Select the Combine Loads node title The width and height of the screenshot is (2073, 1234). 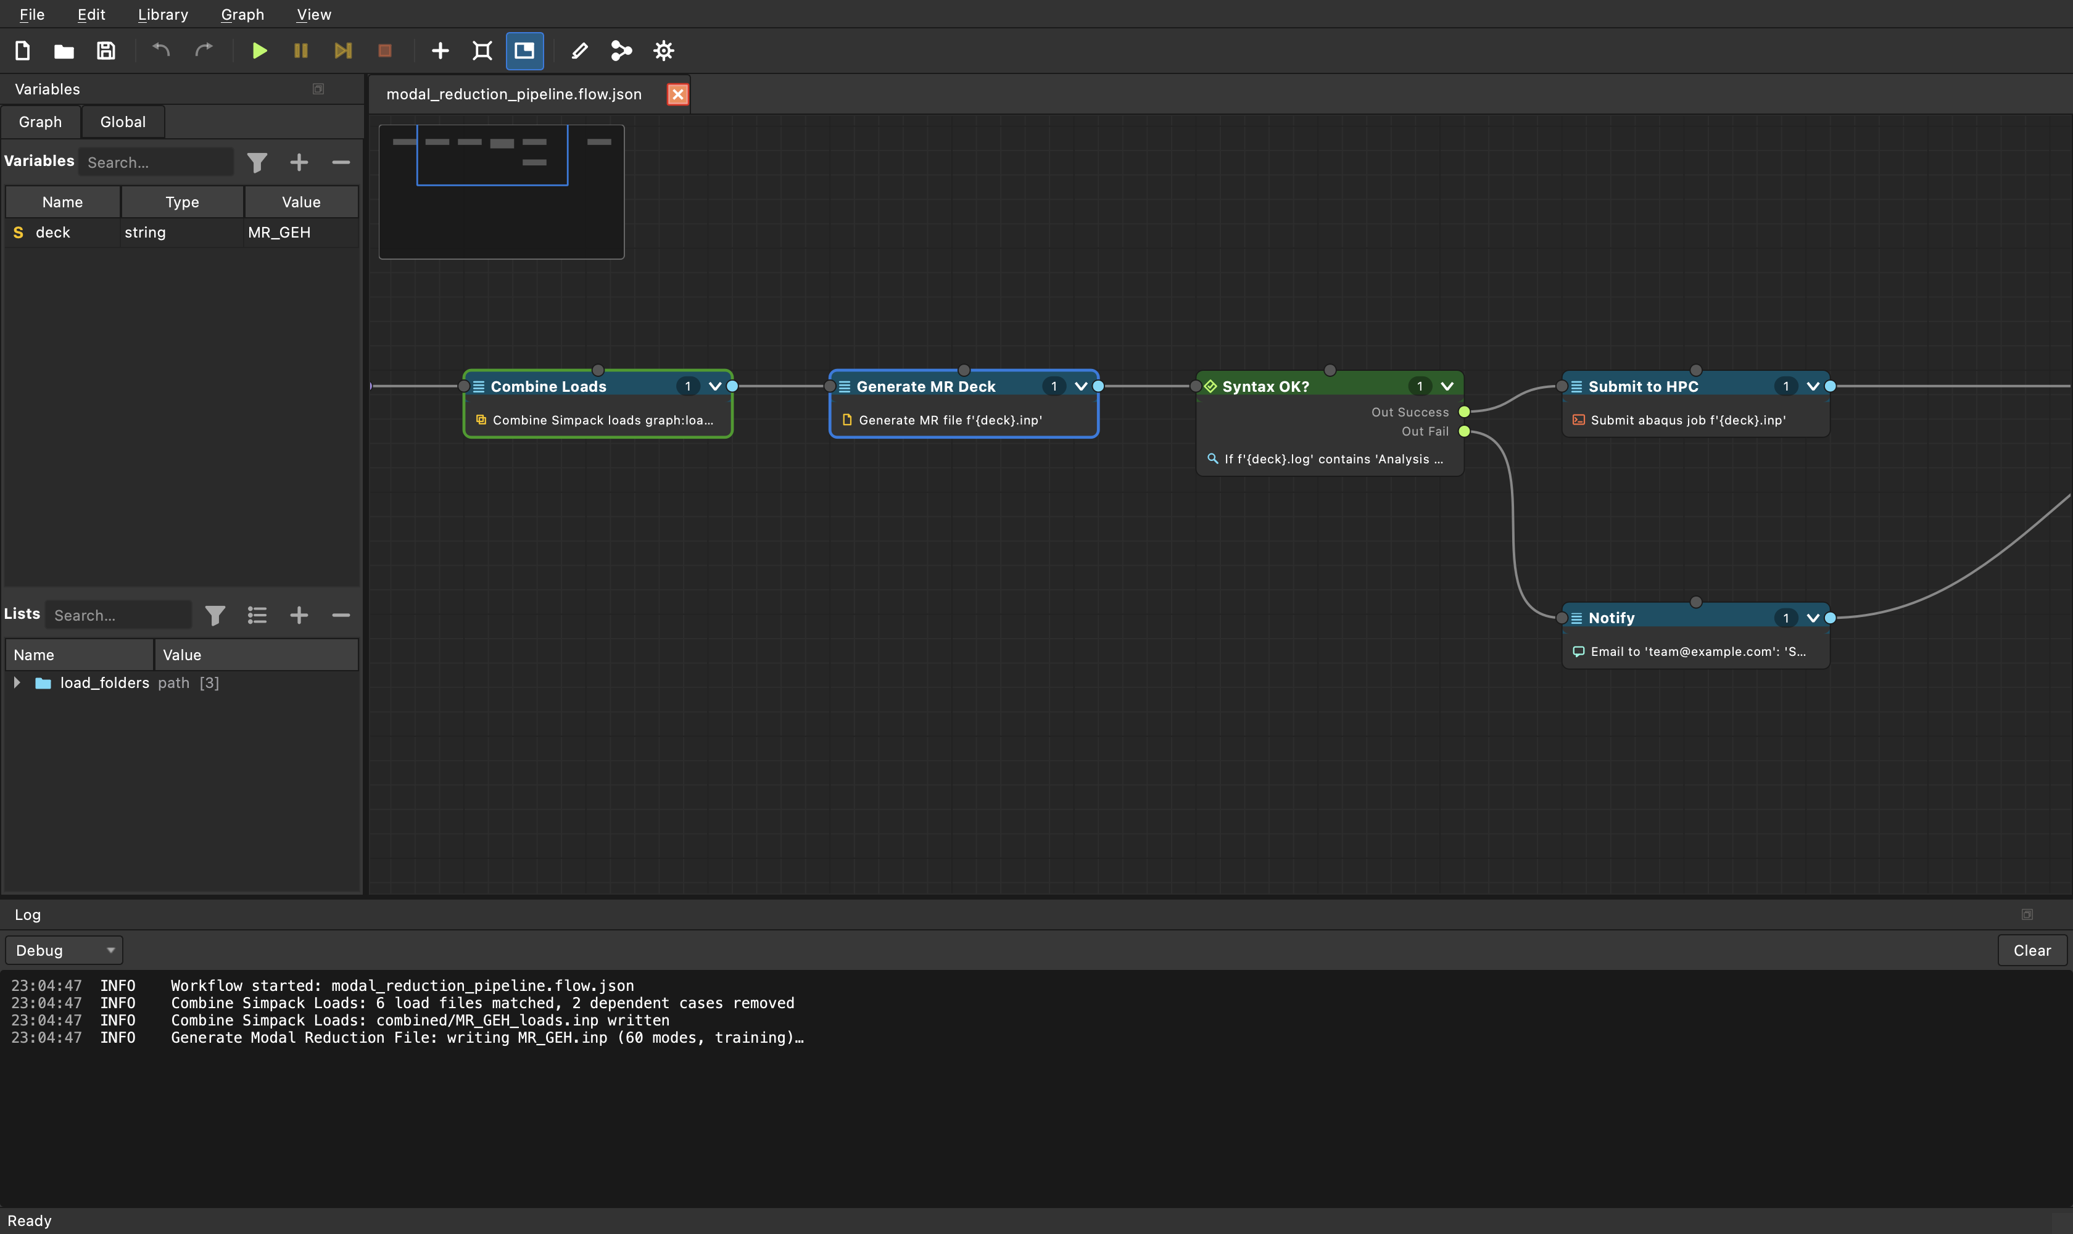549,387
